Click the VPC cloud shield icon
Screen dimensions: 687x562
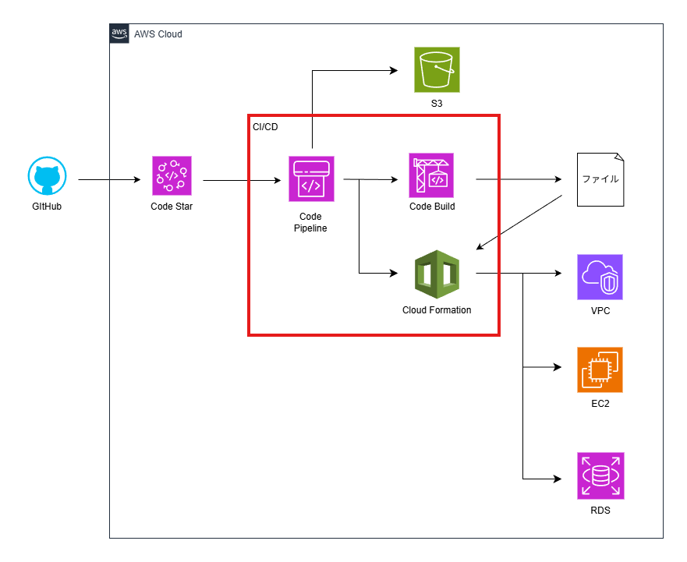click(x=600, y=277)
